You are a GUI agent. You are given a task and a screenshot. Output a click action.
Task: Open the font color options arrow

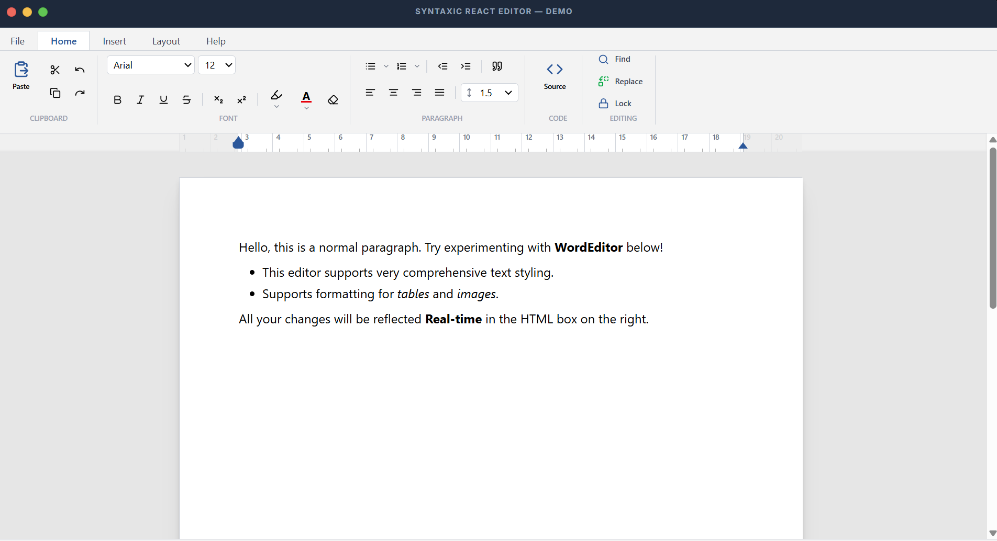click(x=306, y=108)
